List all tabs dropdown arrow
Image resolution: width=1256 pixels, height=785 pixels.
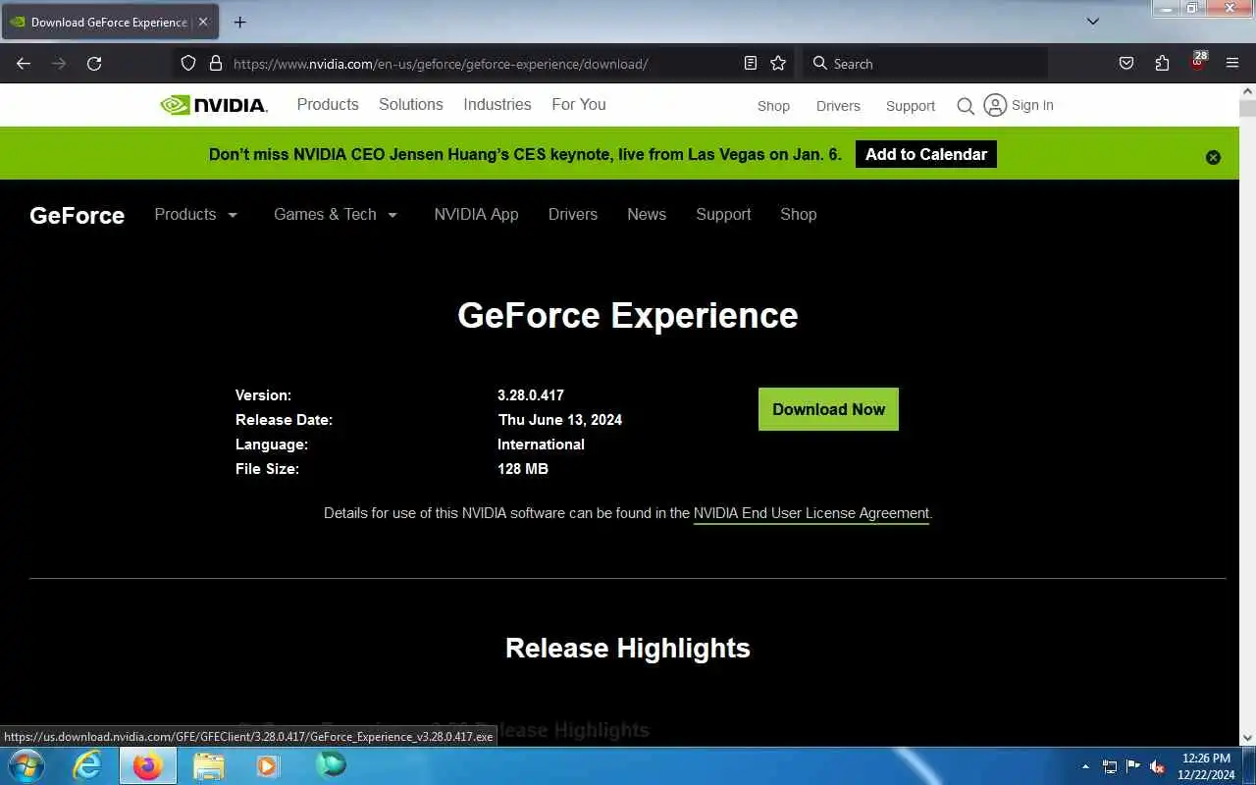[1093, 21]
